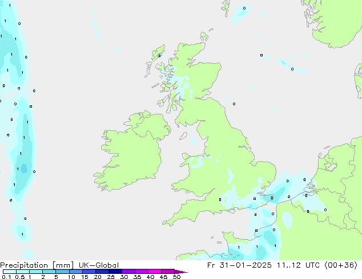Pick the 10–15 mm legend color swatch

75,272
